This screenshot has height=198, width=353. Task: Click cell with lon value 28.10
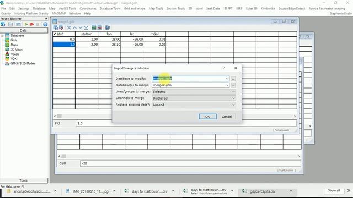tap(109, 45)
